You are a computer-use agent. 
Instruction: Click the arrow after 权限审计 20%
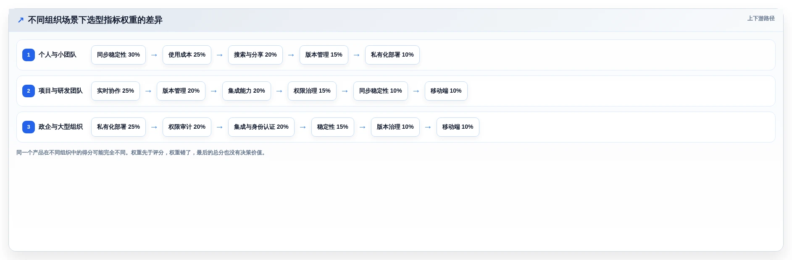[220, 127]
